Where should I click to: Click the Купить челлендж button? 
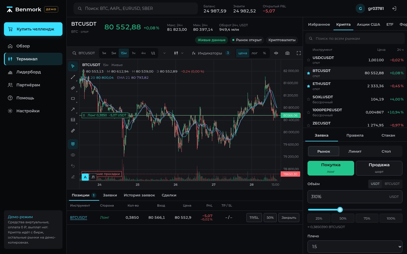[x=33, y=29]
